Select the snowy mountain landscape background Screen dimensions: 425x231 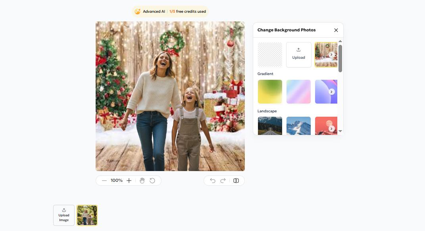point(299,126)
